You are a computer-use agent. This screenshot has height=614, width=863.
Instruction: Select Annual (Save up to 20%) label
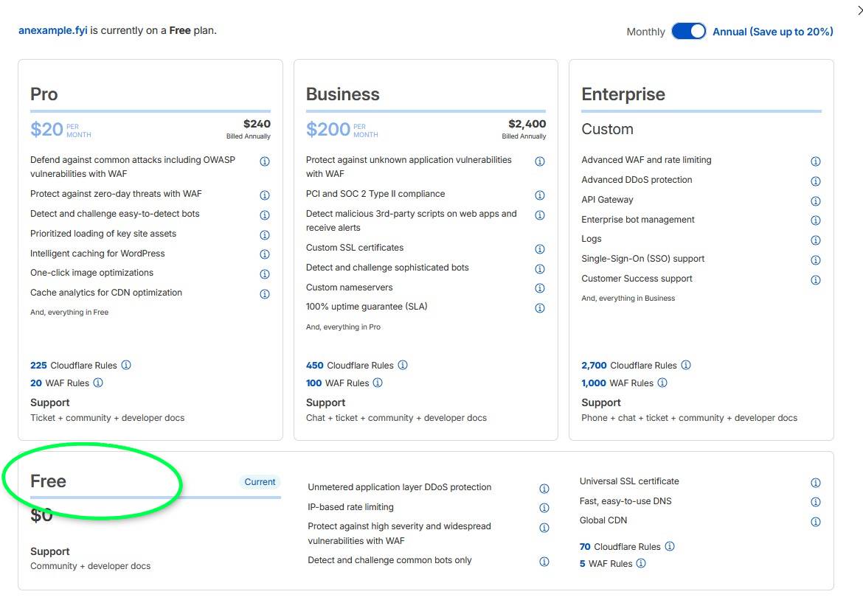click(x=772, y=32)
